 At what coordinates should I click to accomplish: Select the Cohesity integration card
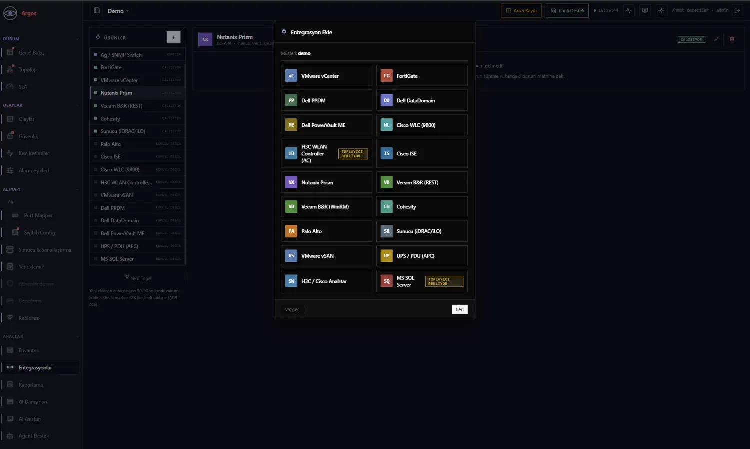click(422, 206)
